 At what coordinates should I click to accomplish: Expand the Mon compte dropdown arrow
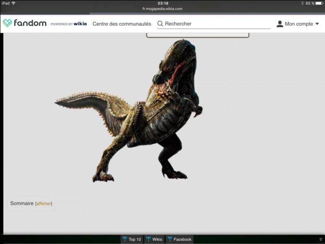click(317, 24)
